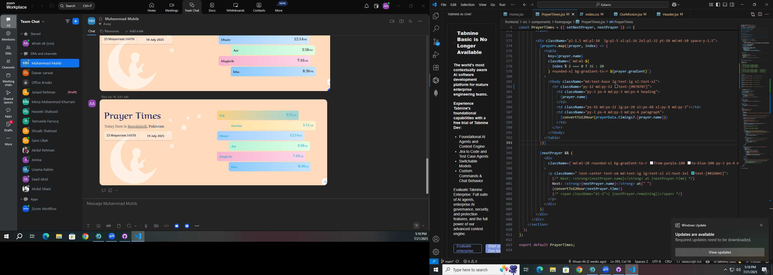The width and height of the screenshot is (773, 275).
Task: Toggle VS Code bottom panel
Action: click(x=725, y=5)
